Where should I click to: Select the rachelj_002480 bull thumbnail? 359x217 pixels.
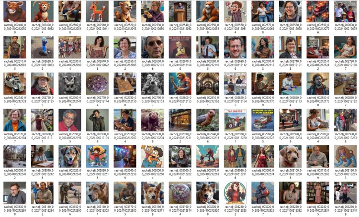click(14, 11)
